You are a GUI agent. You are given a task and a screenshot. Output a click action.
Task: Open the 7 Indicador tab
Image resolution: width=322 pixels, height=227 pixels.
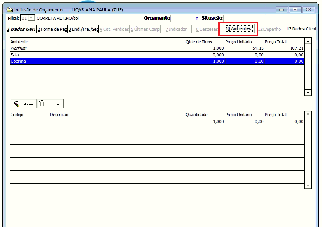tap(176, 29)
